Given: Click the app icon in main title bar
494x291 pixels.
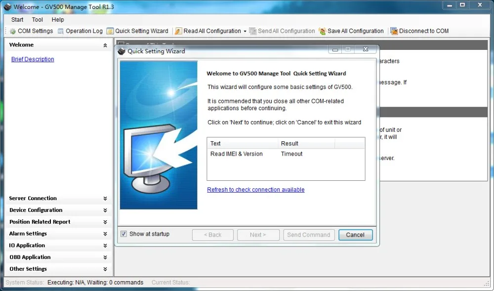Looking at the screenshot, I should point(7,7).
